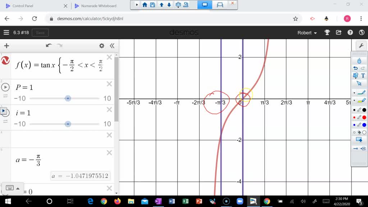Click the wrench graph settings icon
The width and height of the screenshot is (368, 207).
point(361,46)
